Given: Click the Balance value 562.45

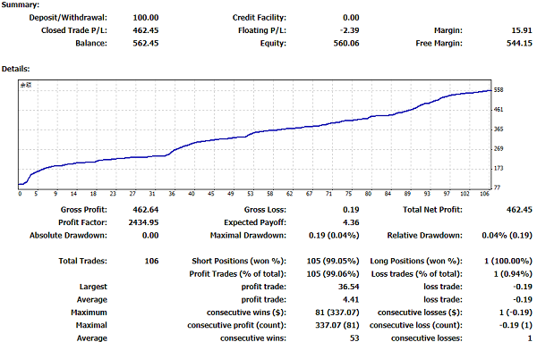Looking at the screenshot, I should coord(146,44).
